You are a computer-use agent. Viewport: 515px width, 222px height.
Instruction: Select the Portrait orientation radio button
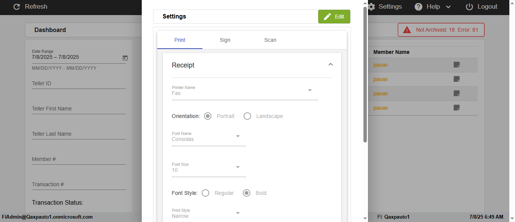pos(208,116)
